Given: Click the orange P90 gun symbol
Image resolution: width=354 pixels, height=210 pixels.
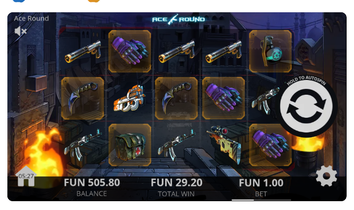Looking at the screenshot, I should 129,98.
